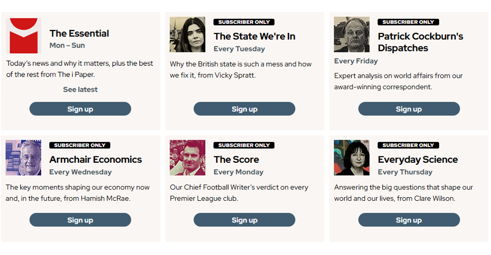Click the Everyday Science heading
Screen dimensions: 491x255
[418, 159]
